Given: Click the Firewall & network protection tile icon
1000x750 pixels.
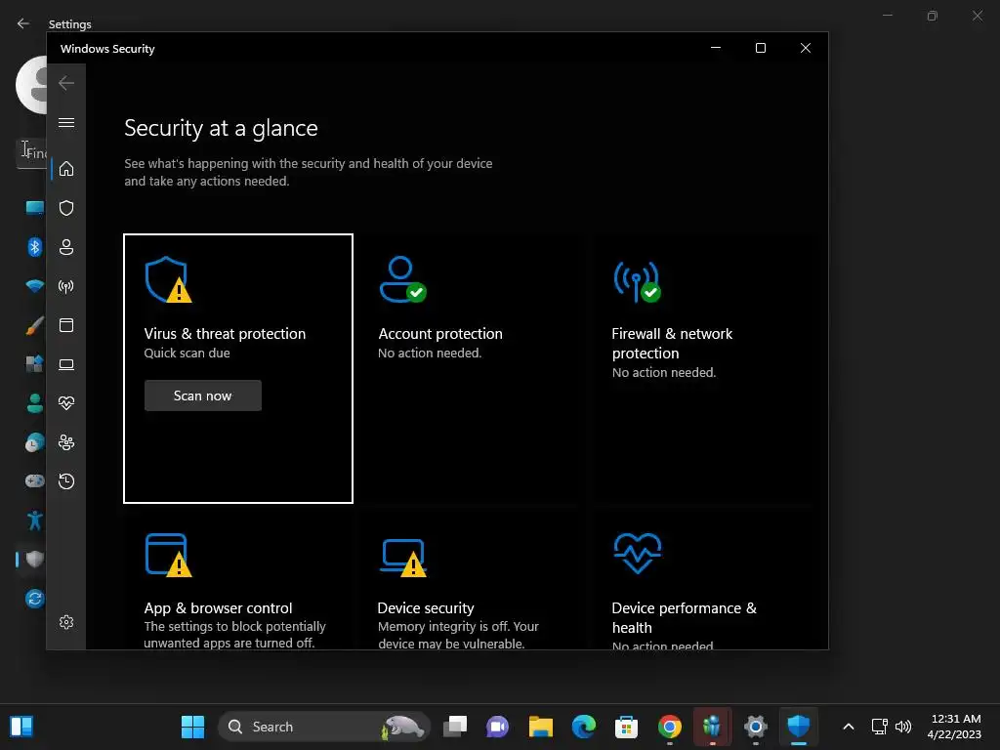Looking at the screenshot, I should [637, 280].
